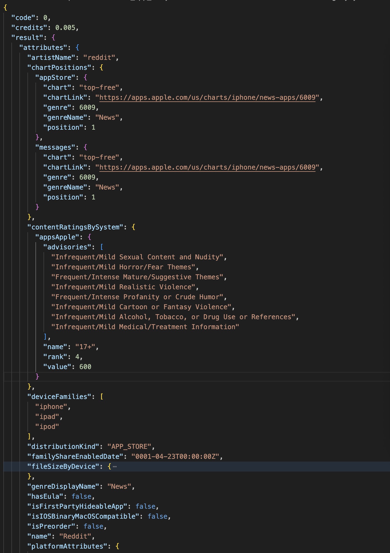Screen dimensions: 390x553
Task: Click the false value of isPreorder
Action: [x=94, y=526]
